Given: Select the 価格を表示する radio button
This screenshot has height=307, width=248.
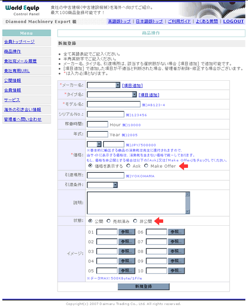Looking at the screenshot, I should [90, 166].
